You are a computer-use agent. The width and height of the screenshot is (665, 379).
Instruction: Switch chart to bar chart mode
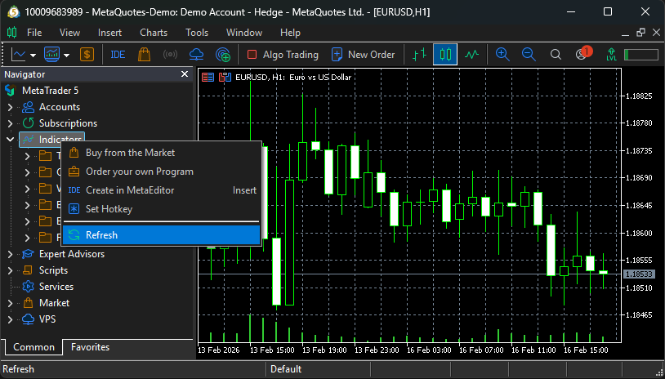pyautogui.click(x=419, y=55)
